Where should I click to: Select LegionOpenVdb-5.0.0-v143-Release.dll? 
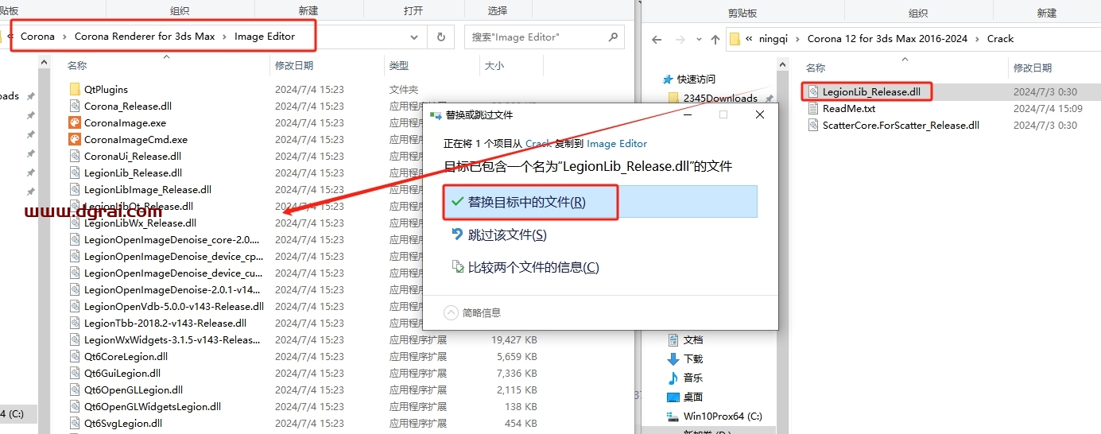coord(174,307)
